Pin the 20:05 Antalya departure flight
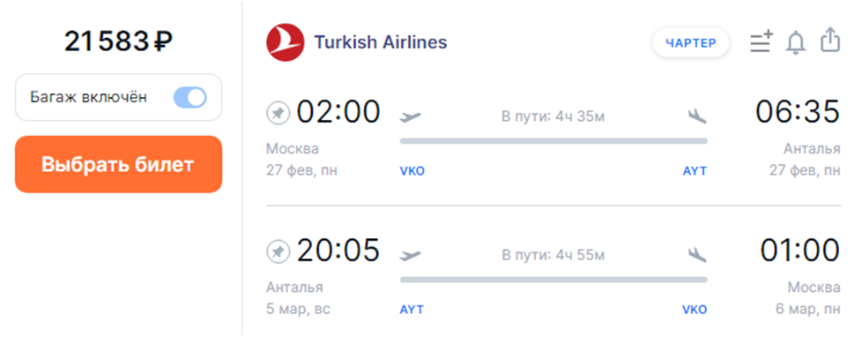Viewport: 862px width, 337px height. click(279, 252)
